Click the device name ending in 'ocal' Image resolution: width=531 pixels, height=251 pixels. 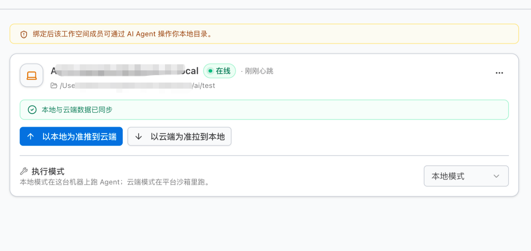(125, 71)
